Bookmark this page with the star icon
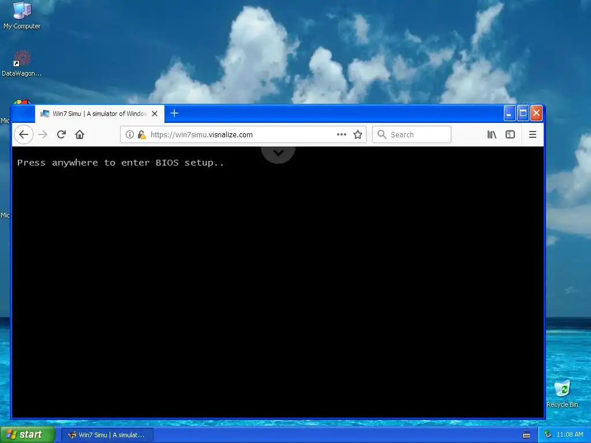Viewport: 591px width, 443px height. coord(358,134)
